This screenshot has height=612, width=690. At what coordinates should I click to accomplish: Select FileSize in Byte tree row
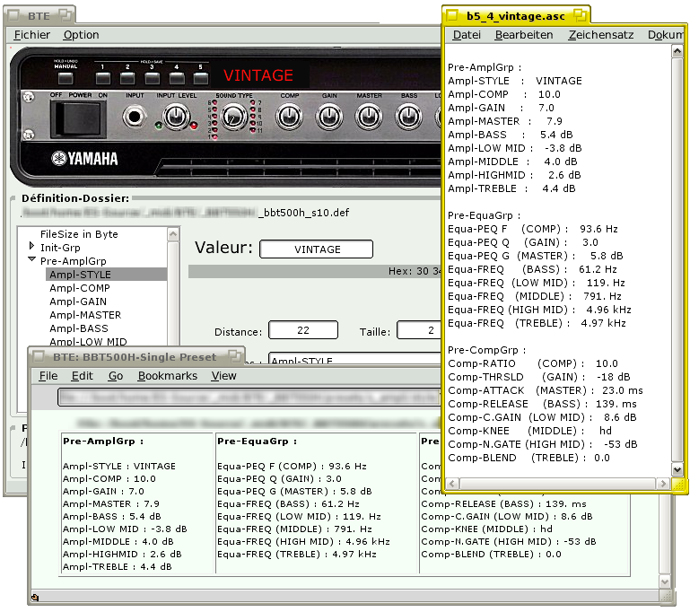point(79,234)
